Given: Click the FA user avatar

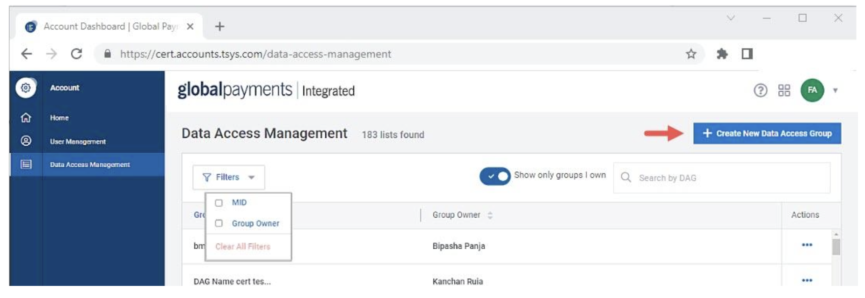Looking at the screenshot, I should (812, 90).
